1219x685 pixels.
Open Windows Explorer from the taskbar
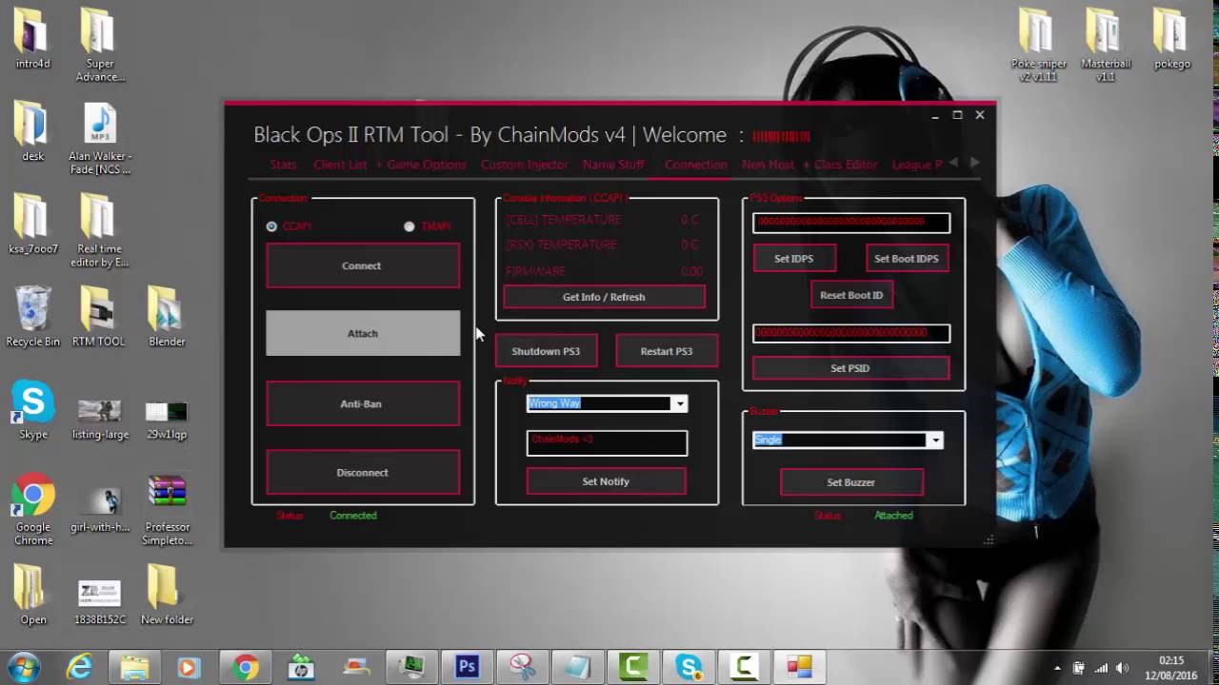[x=134, y=667]
